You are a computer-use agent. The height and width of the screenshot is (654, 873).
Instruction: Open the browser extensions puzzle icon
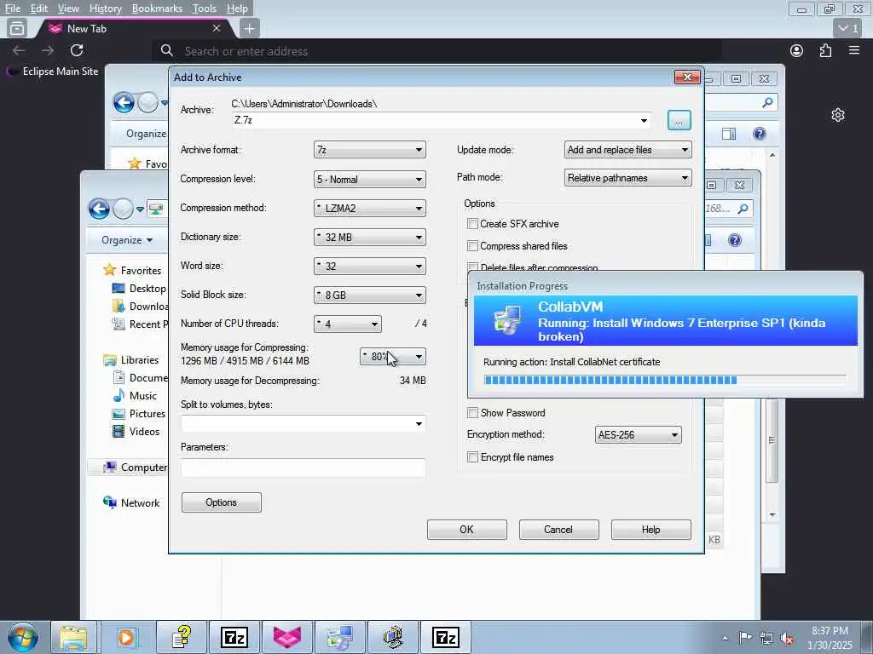click(x=825, y=50)
